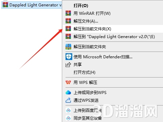Click the share arrow icon
The height and width of the screenshot is (122, 163).
[x=68, y=65]
